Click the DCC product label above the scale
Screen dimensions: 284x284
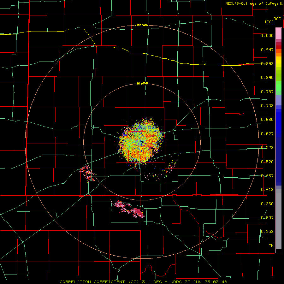(x=277, y=19)
